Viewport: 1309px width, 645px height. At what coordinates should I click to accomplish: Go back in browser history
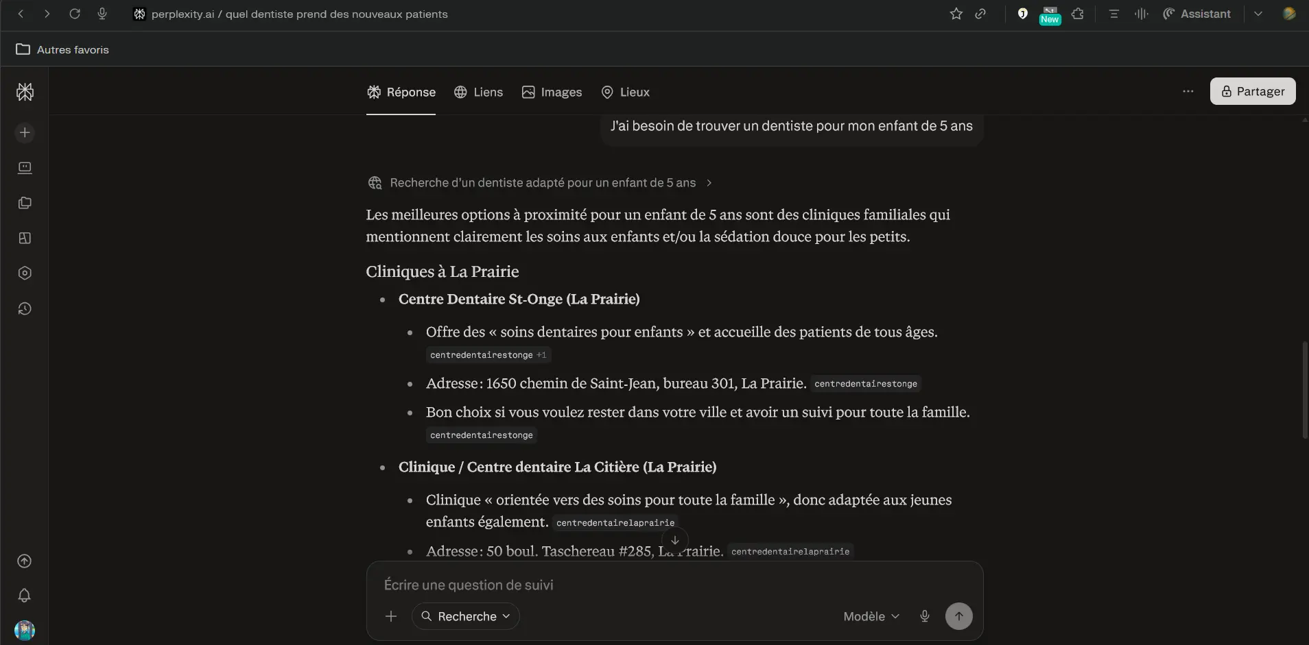[21, 14]
